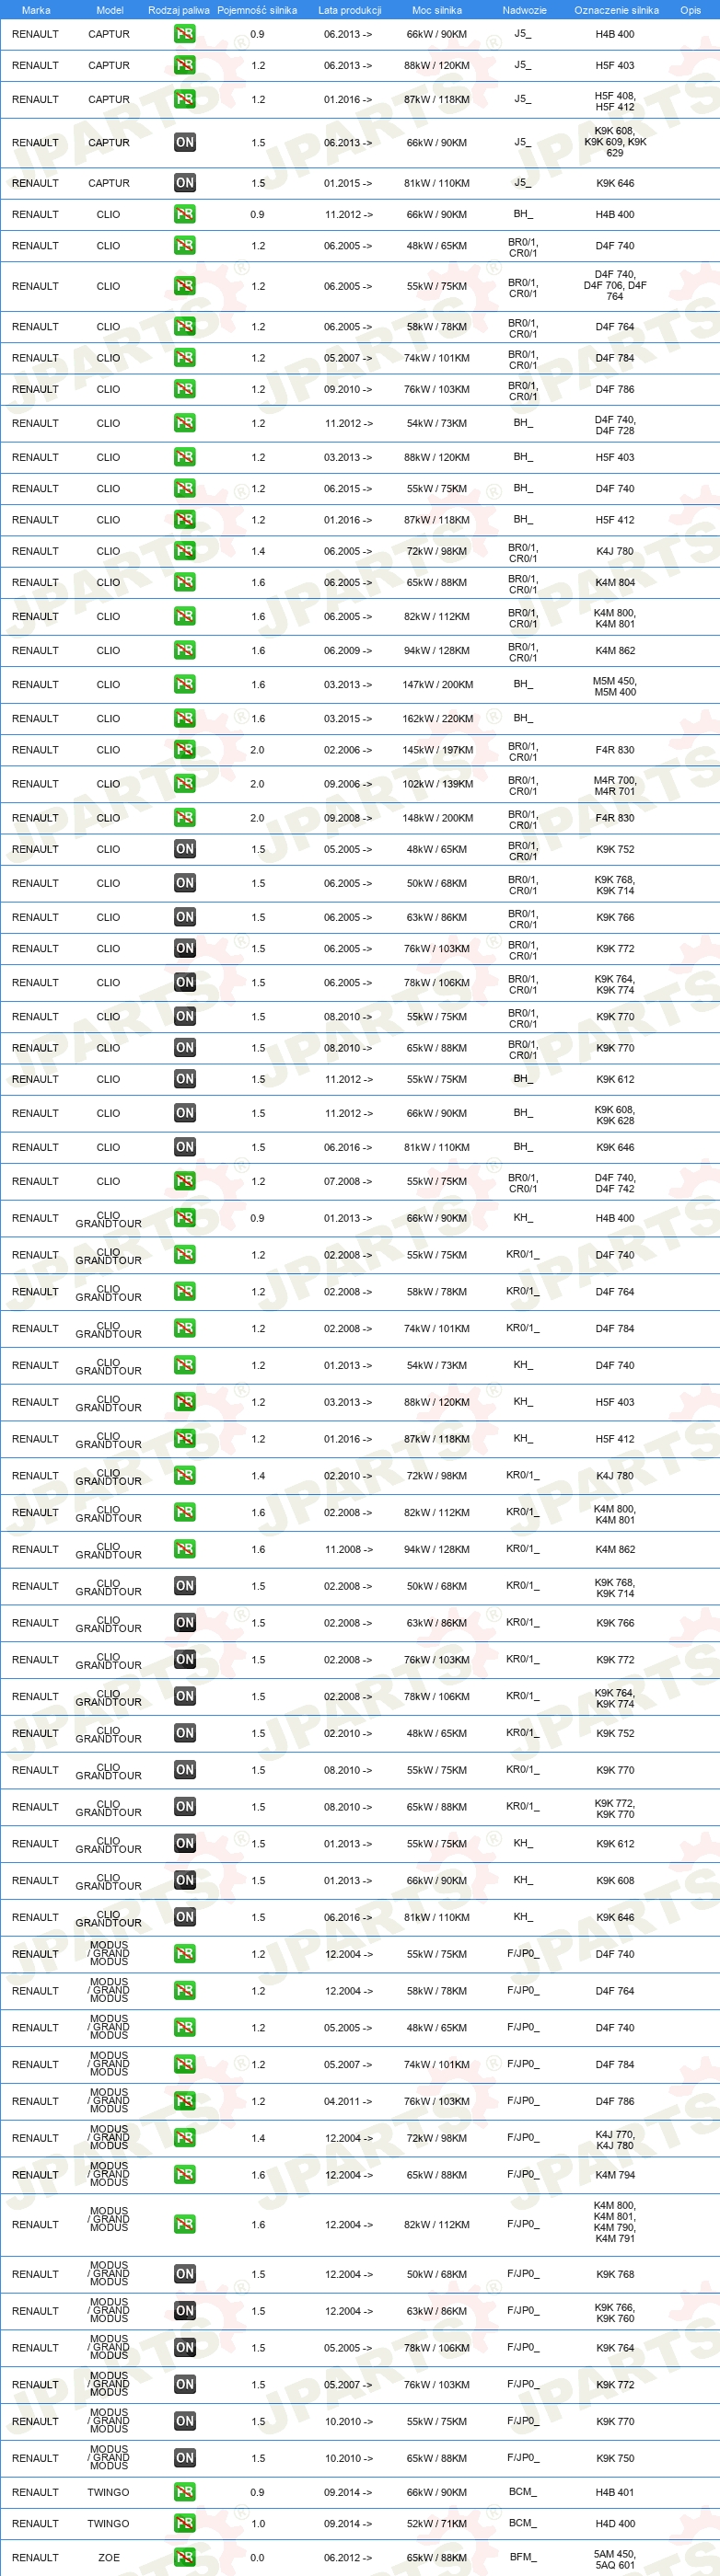Click petrol icon in CLIO 145kW / 197KM row
The height and width of the screenshot is (2576, 720).
pos(184,749)
